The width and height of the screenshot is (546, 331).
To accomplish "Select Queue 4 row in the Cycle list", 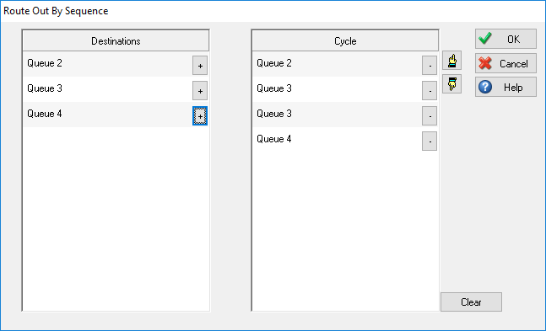I will tap(337, 140).
